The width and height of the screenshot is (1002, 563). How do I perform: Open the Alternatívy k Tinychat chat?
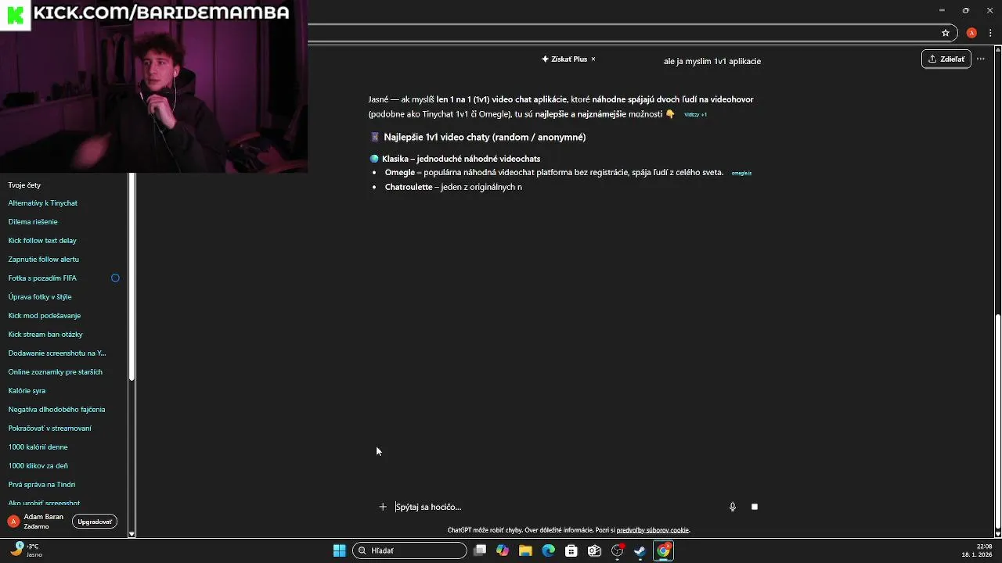[43, 203]
